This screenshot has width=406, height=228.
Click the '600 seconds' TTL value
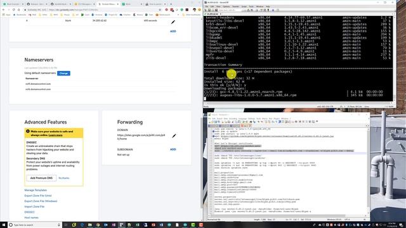[x=150, y=20]
